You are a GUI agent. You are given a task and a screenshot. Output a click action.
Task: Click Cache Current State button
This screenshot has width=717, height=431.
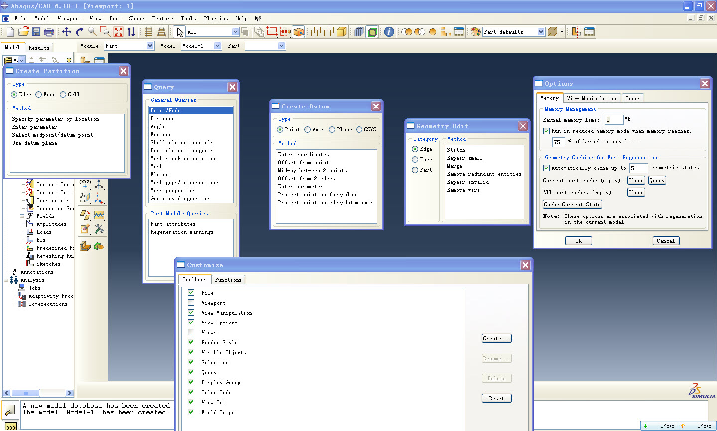572,204
